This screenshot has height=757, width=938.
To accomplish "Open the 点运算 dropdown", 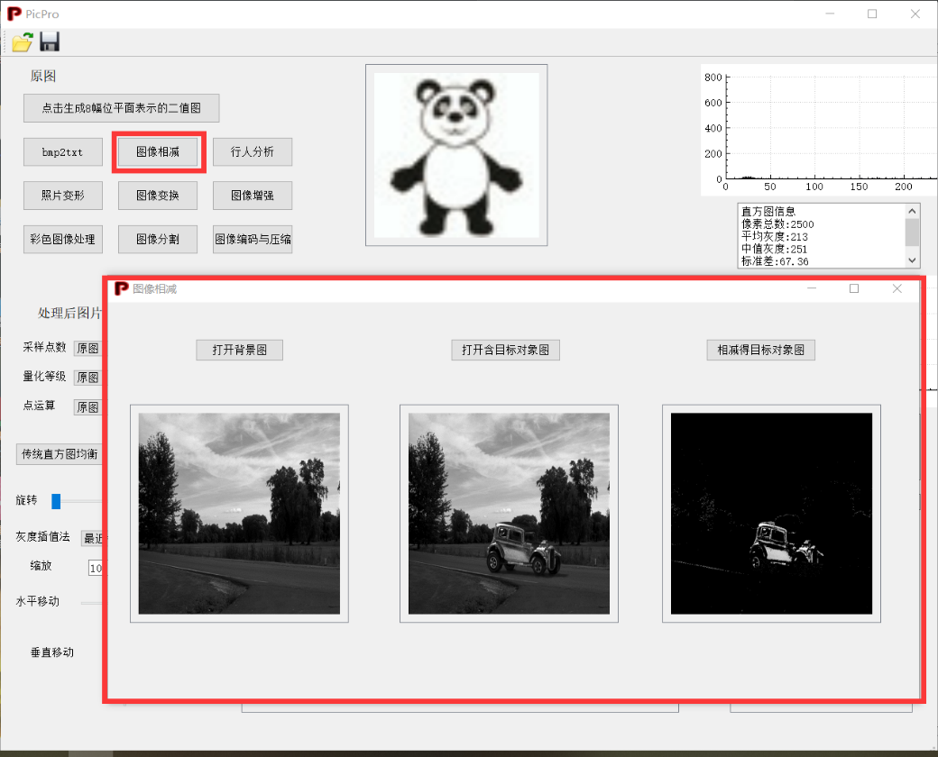I will click(88, 407).
